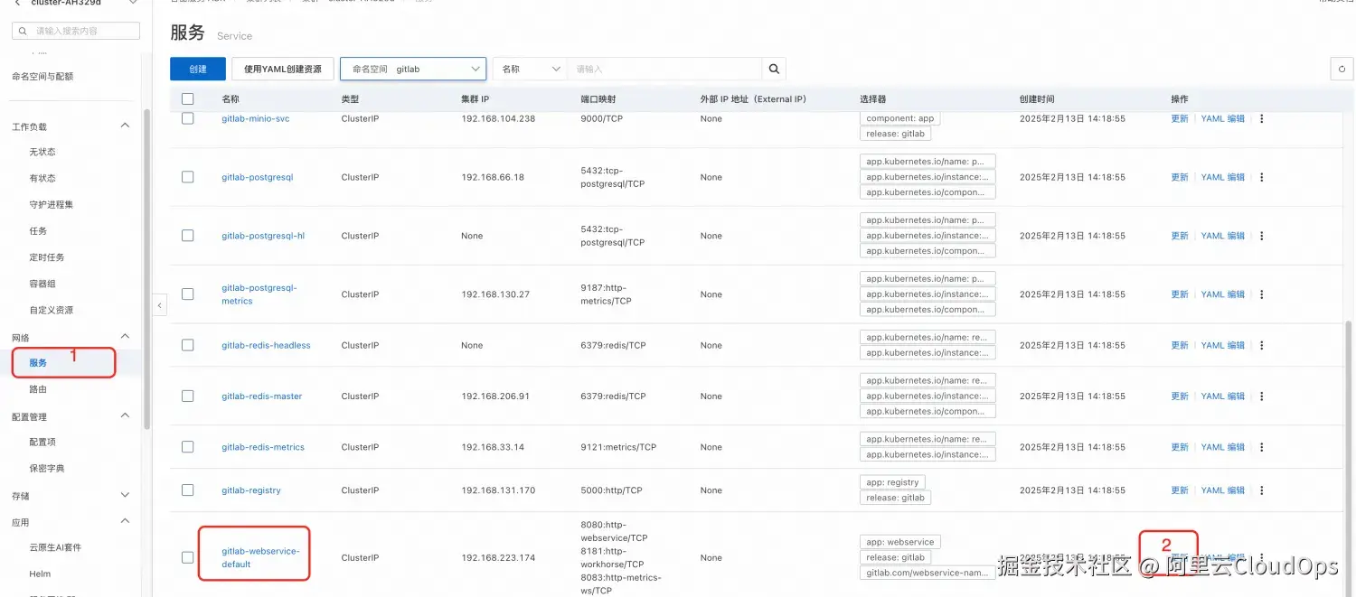Screen dimensions: 1356x597
Task: Open the 命名空间 gitlab namespace dropdown
Action: click(x=413, y=69)
